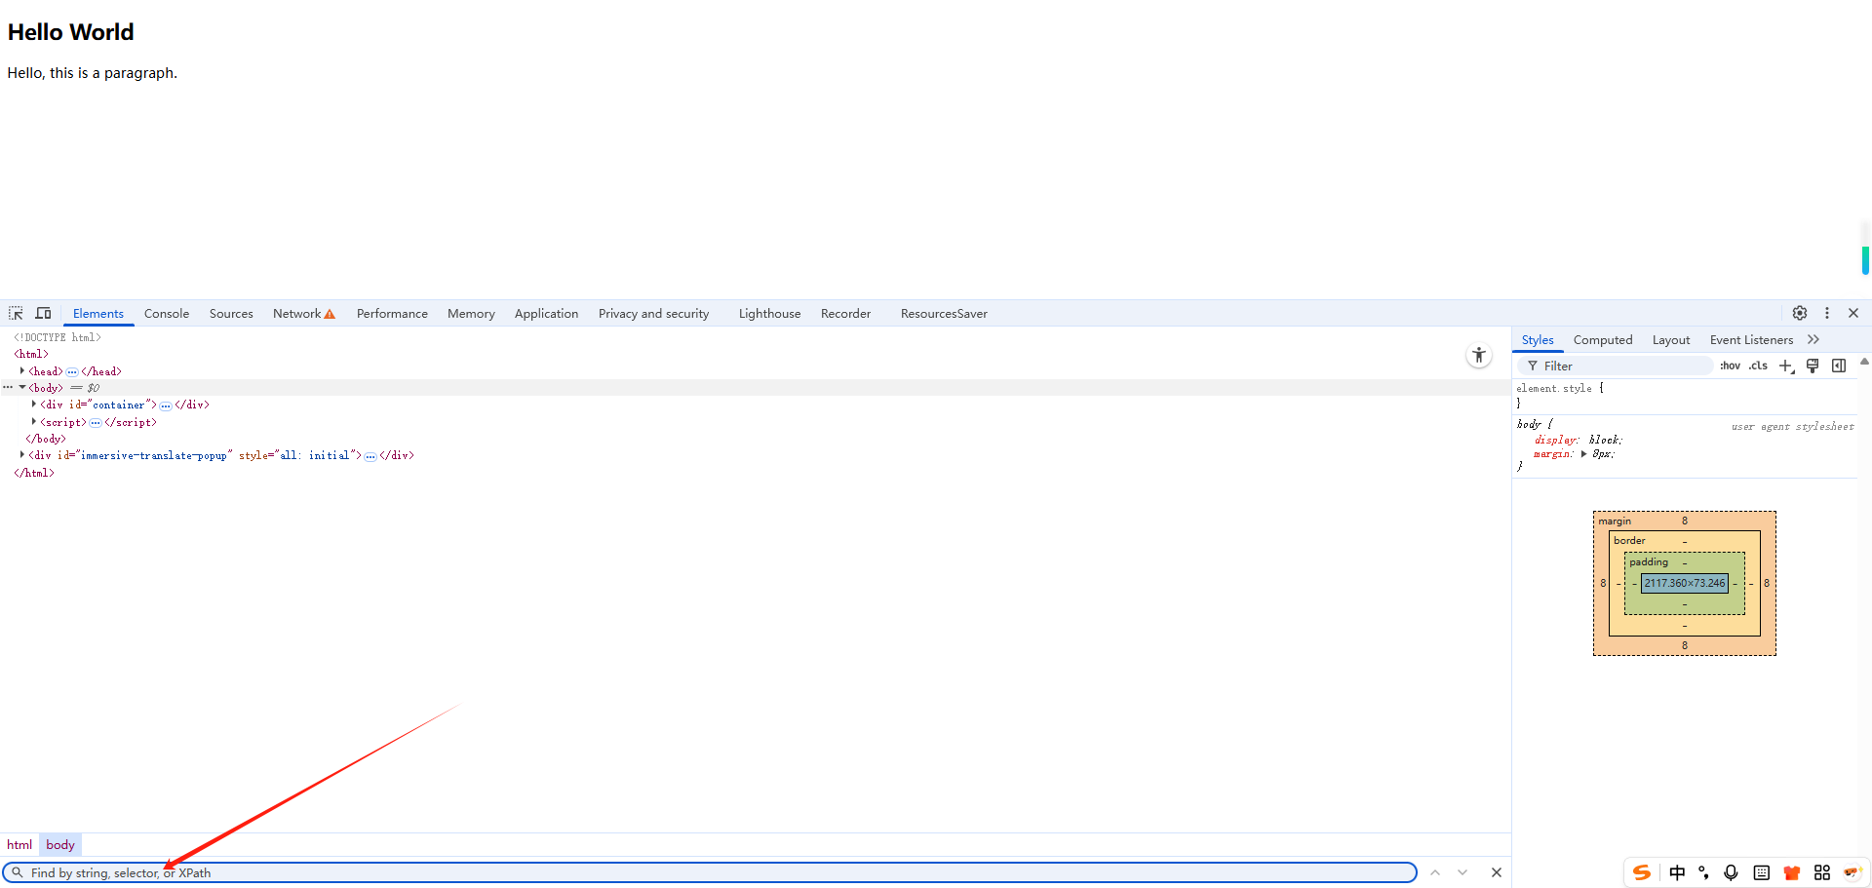
Task: Click the Sogou S logo icon
Action: click(1642, 872)
